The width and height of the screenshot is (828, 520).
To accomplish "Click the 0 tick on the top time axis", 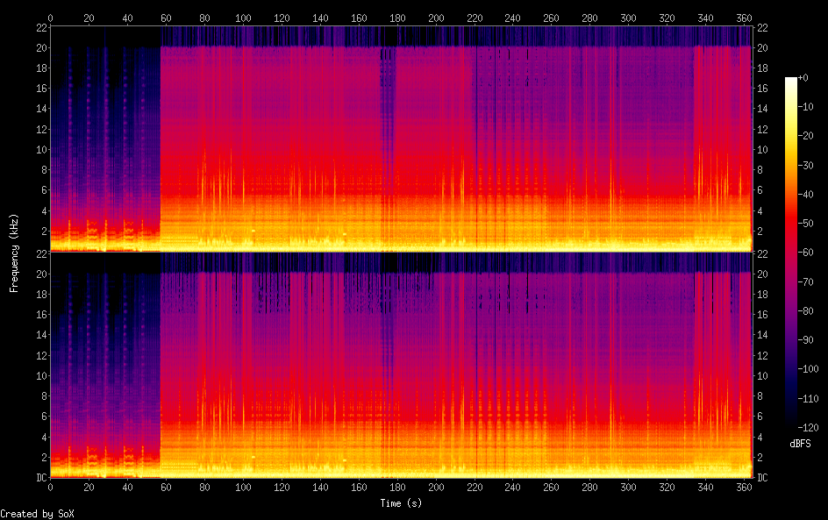I will coord(50,17).
